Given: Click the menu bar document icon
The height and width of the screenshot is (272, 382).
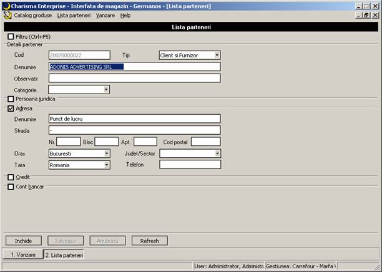Looking at the screenshot, I should click(x=7, y=16).
